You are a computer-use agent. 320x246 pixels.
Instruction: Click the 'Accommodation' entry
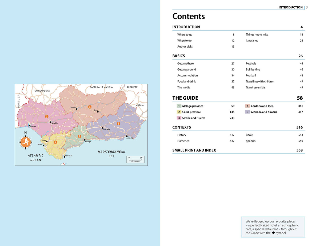click(187, 76)
